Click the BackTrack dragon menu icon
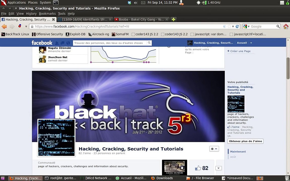The width and height of the screenshot is (290, 181). coord(4,3)
